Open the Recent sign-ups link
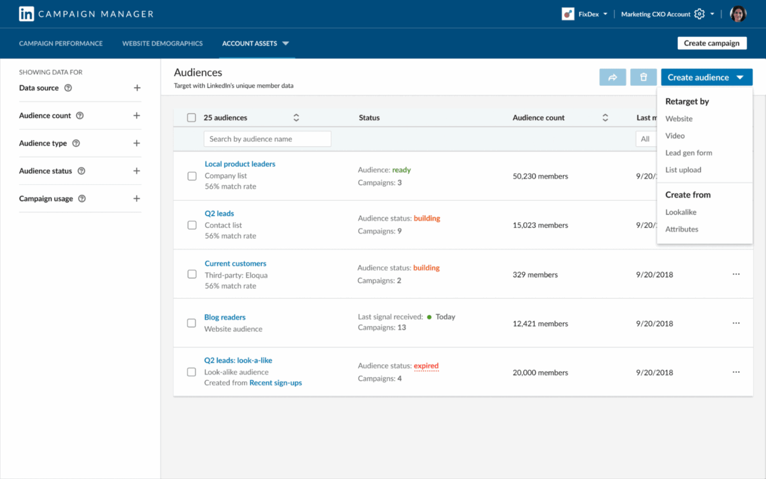This screenshot has width=766, height=479. point(275,383)
